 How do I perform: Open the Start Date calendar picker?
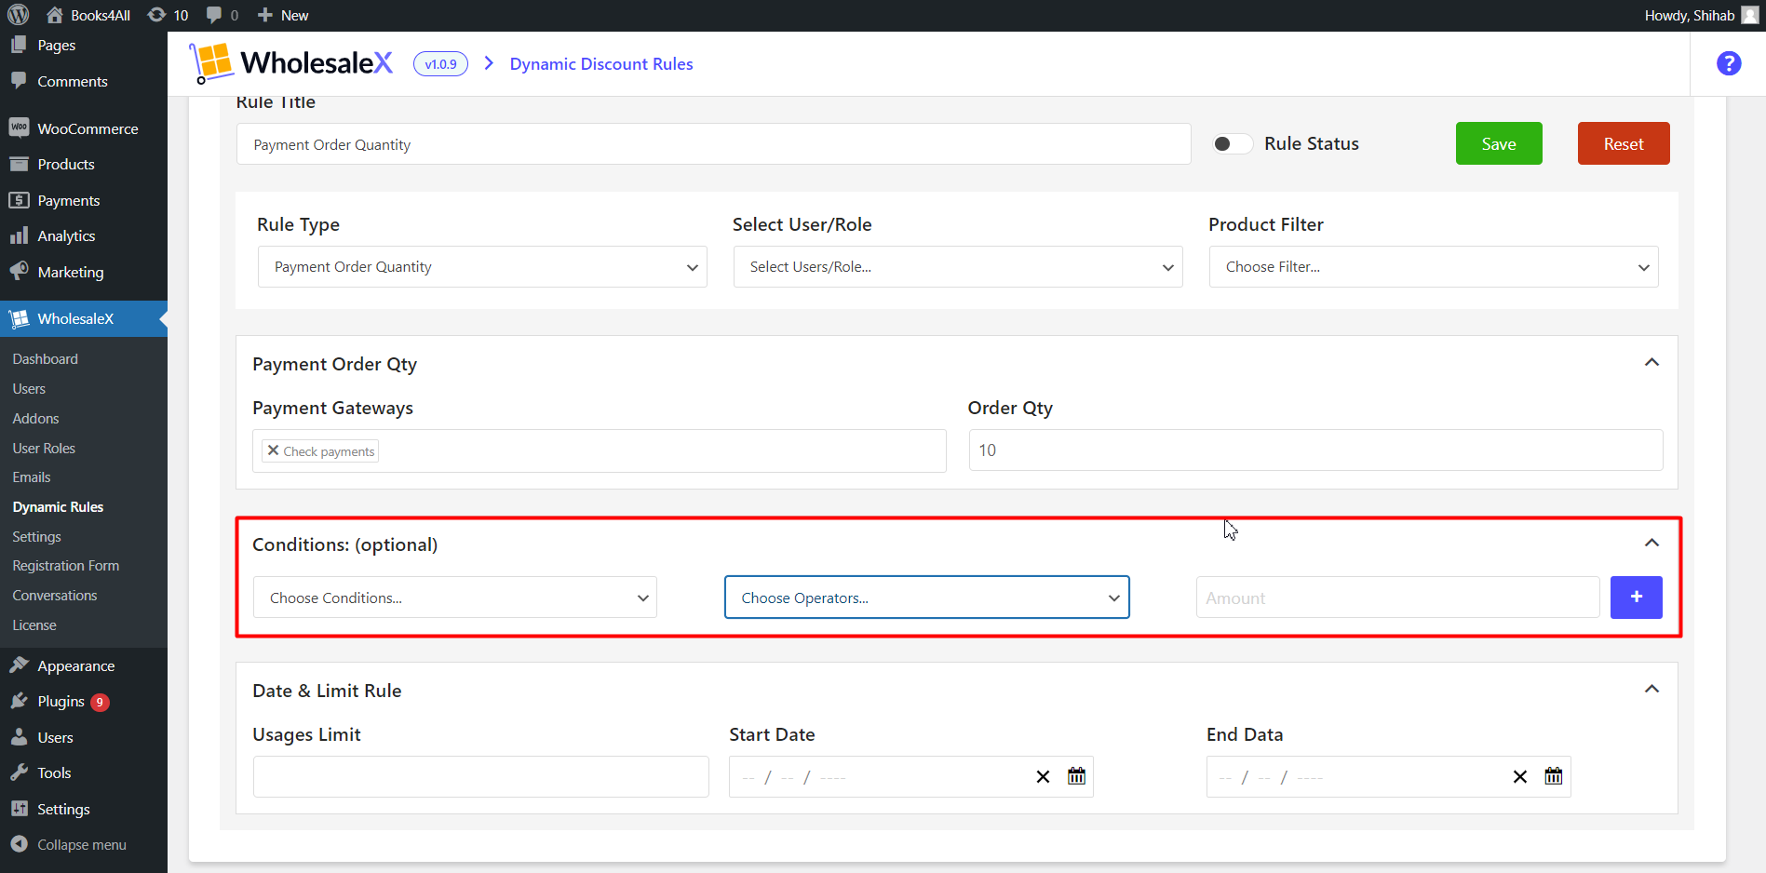(1076, 776)
